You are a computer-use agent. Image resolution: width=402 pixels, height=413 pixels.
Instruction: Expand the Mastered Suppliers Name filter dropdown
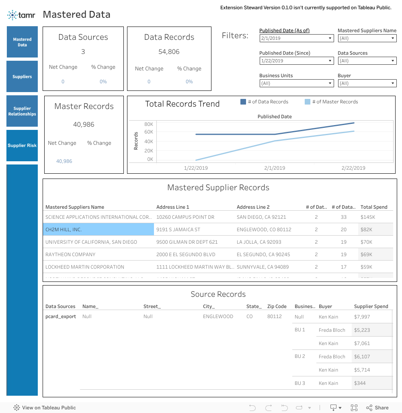click(367, 38)
